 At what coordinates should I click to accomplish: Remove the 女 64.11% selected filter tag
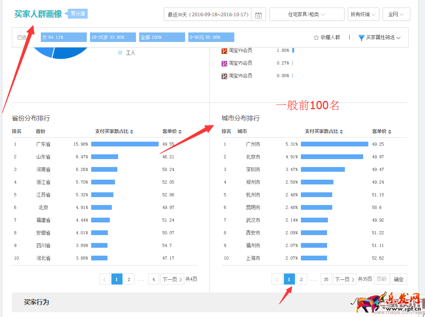point(64,37)
